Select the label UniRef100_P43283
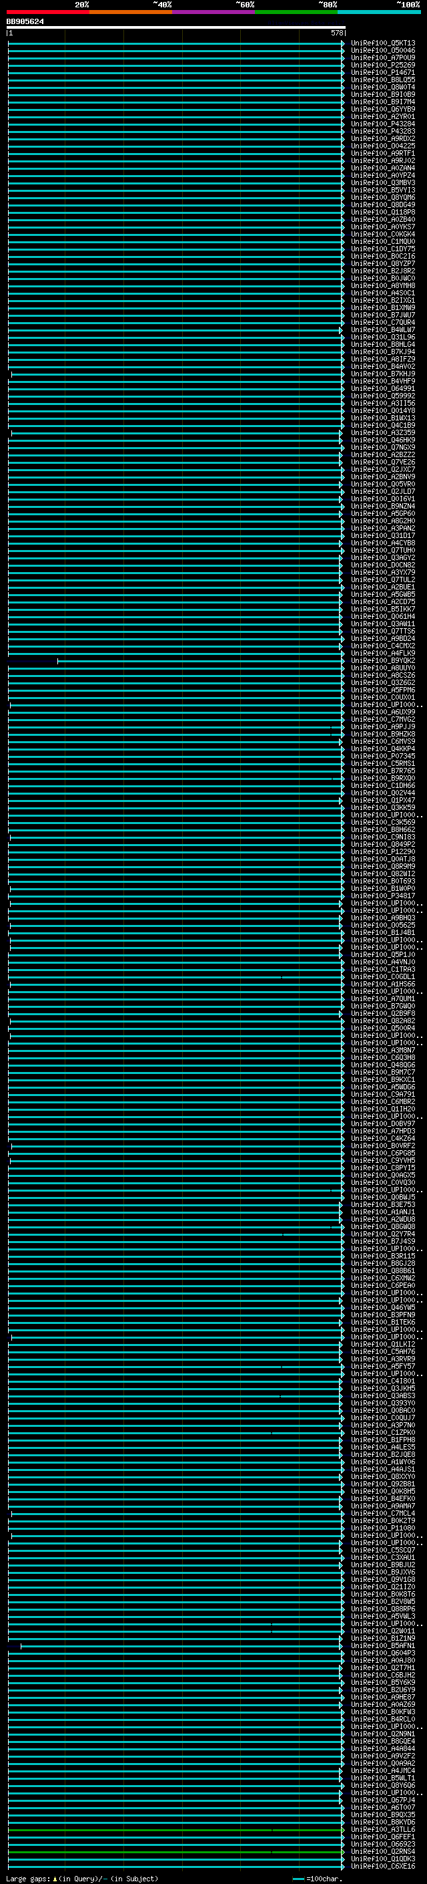The width and height of the screenshot is (427, 1884). (x=383, y=131)
